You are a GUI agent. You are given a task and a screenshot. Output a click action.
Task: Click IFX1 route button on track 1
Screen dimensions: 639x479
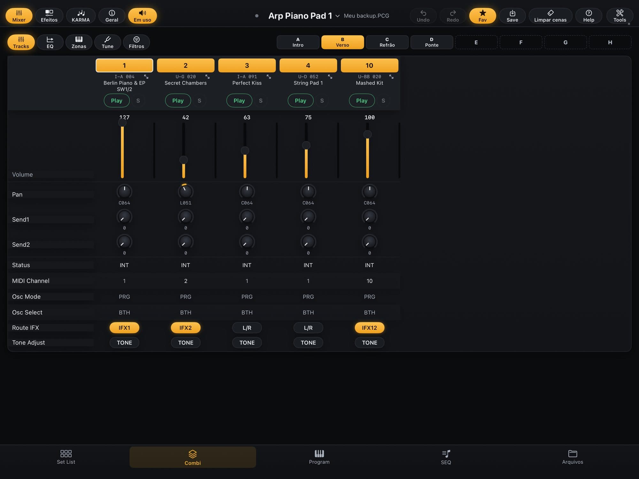124,328
